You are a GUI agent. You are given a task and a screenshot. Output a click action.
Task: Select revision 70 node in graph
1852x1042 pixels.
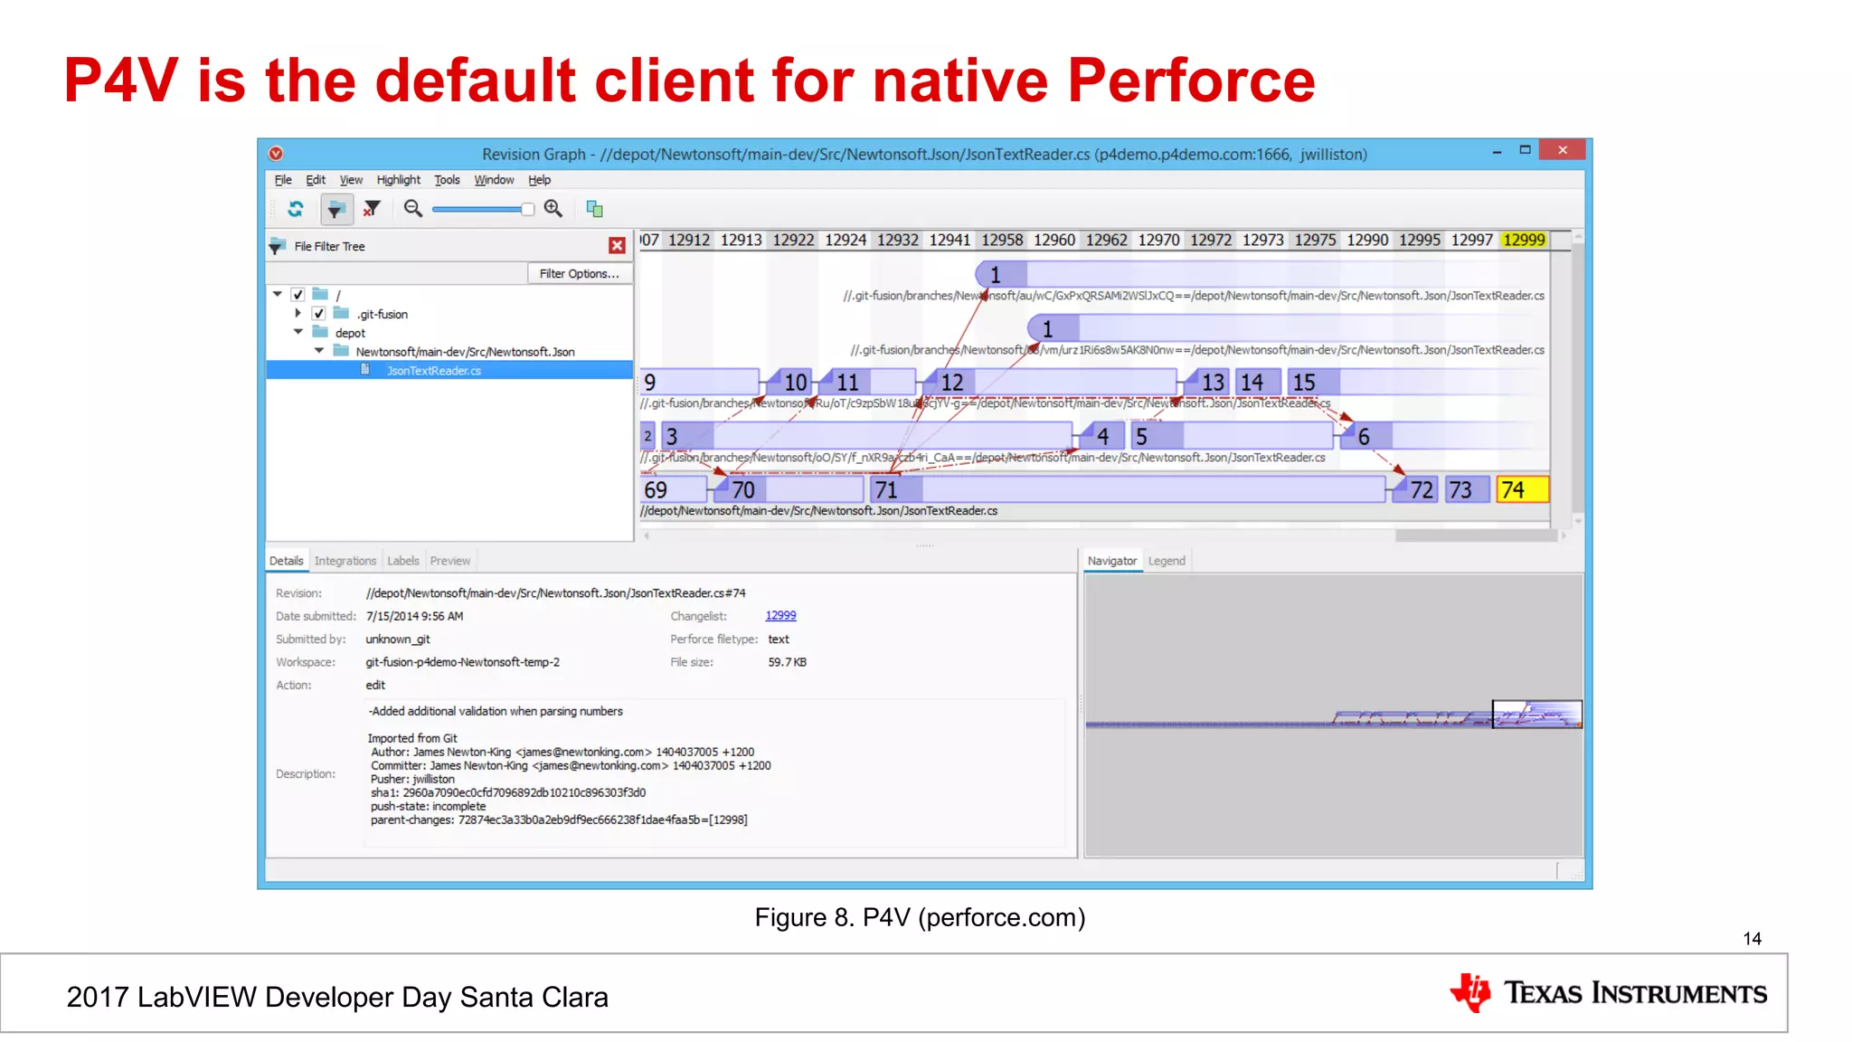[x=789, y=489]
